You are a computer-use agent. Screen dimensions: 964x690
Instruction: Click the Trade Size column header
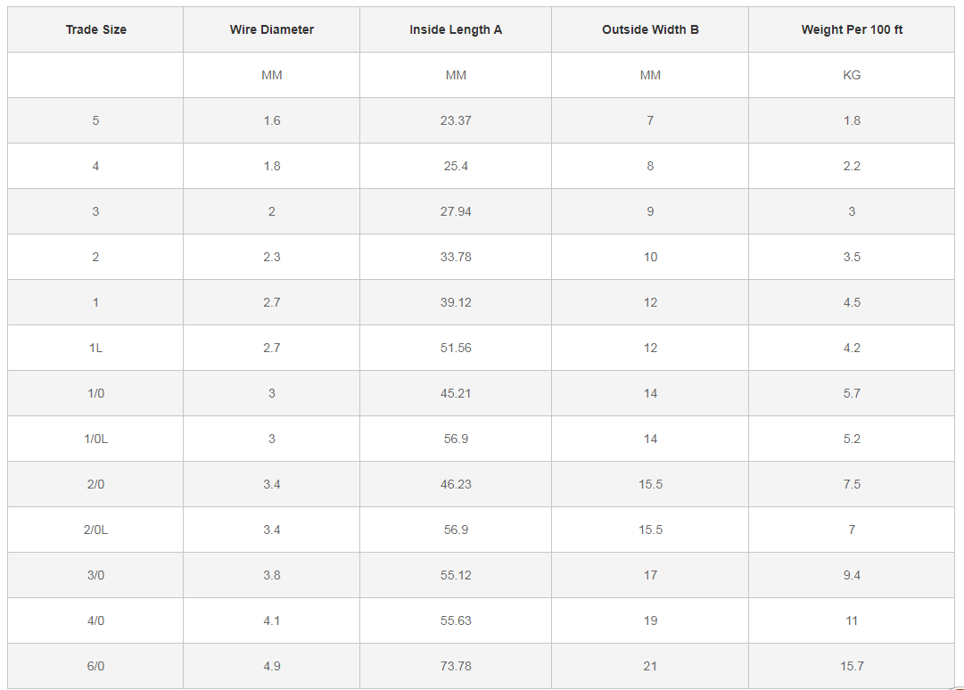(96, 29)
